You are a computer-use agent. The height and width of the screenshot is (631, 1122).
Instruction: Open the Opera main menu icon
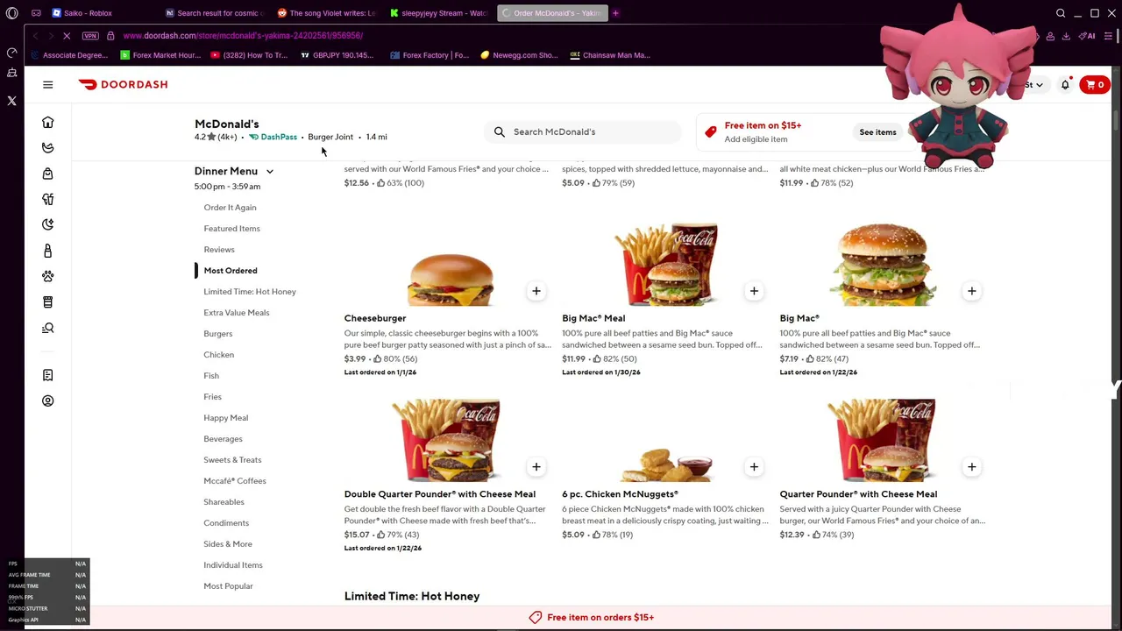[x=11, y=13]
